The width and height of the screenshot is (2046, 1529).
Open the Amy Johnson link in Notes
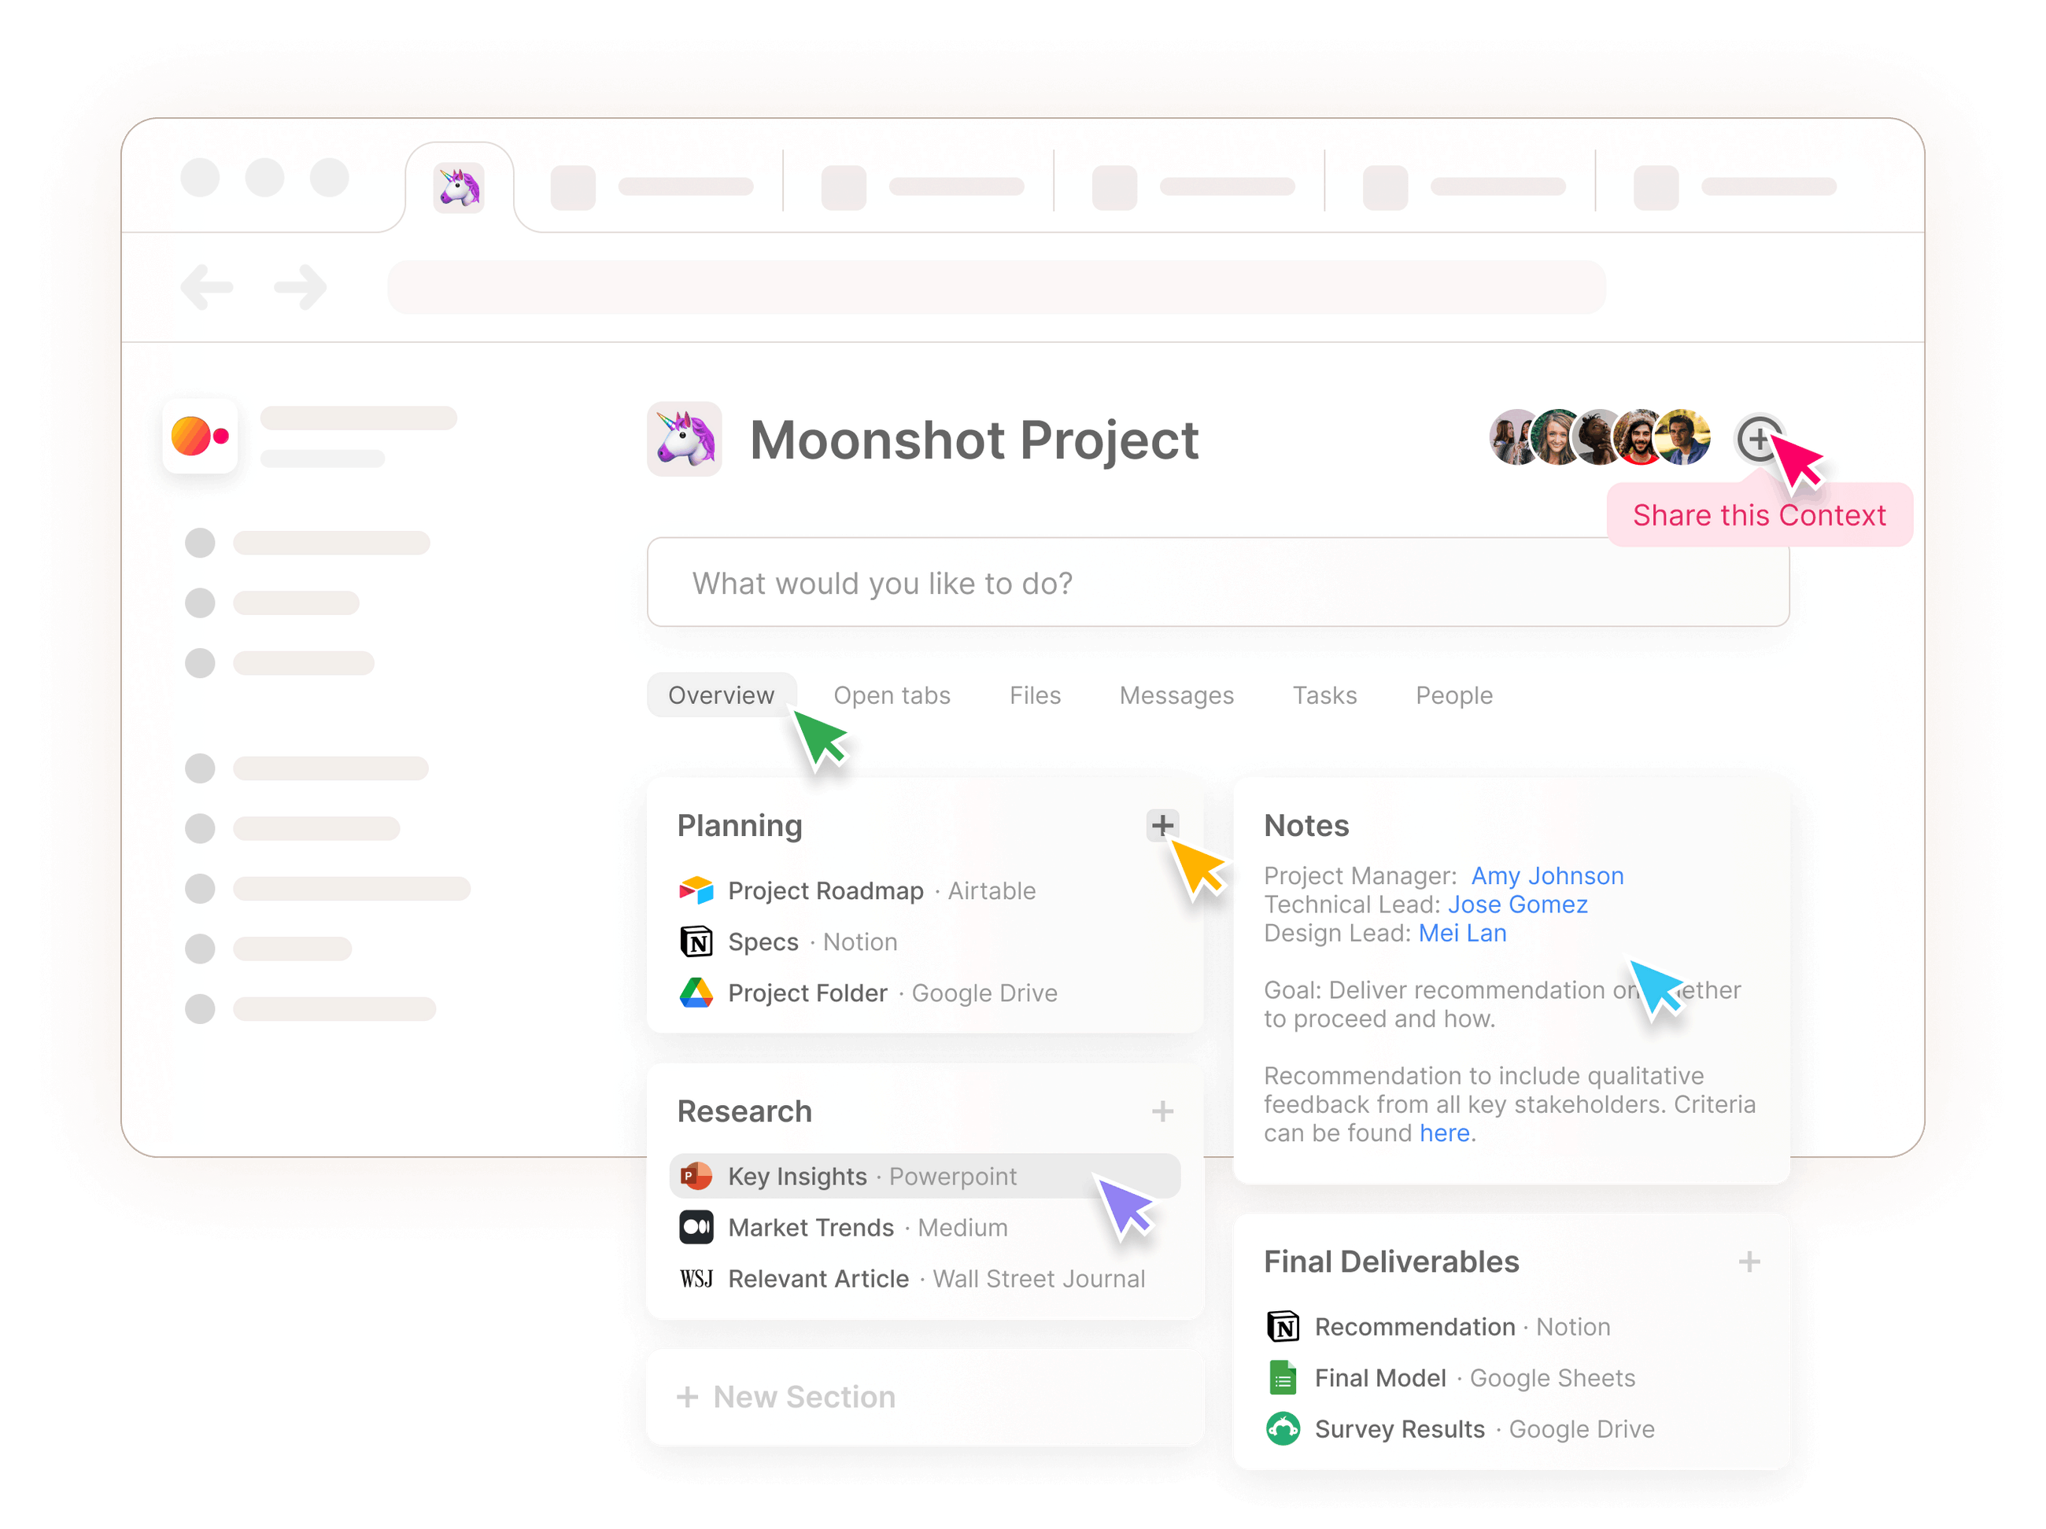(x=1546, y=875)
